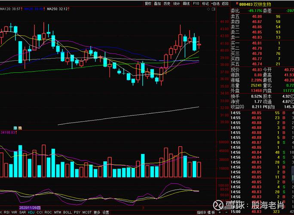
Task: Switch to the SAR indicator tab
Action: pyautogui.click(x=22, y=212)
